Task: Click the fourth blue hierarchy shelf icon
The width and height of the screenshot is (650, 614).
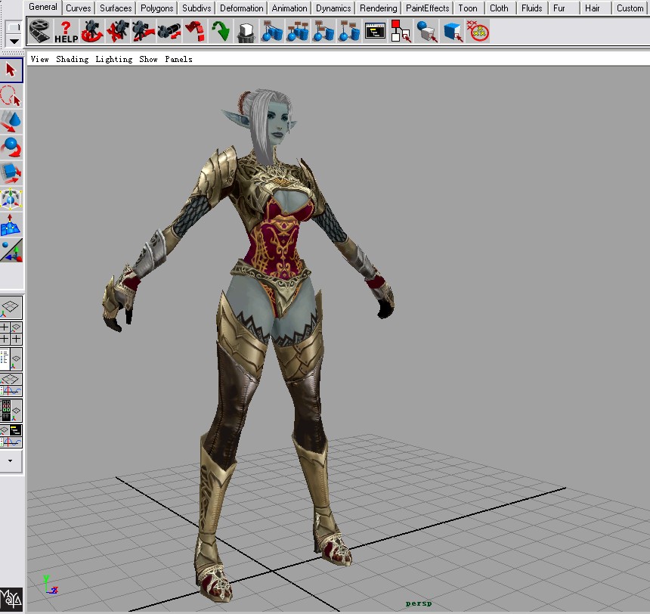Action: 349,32
